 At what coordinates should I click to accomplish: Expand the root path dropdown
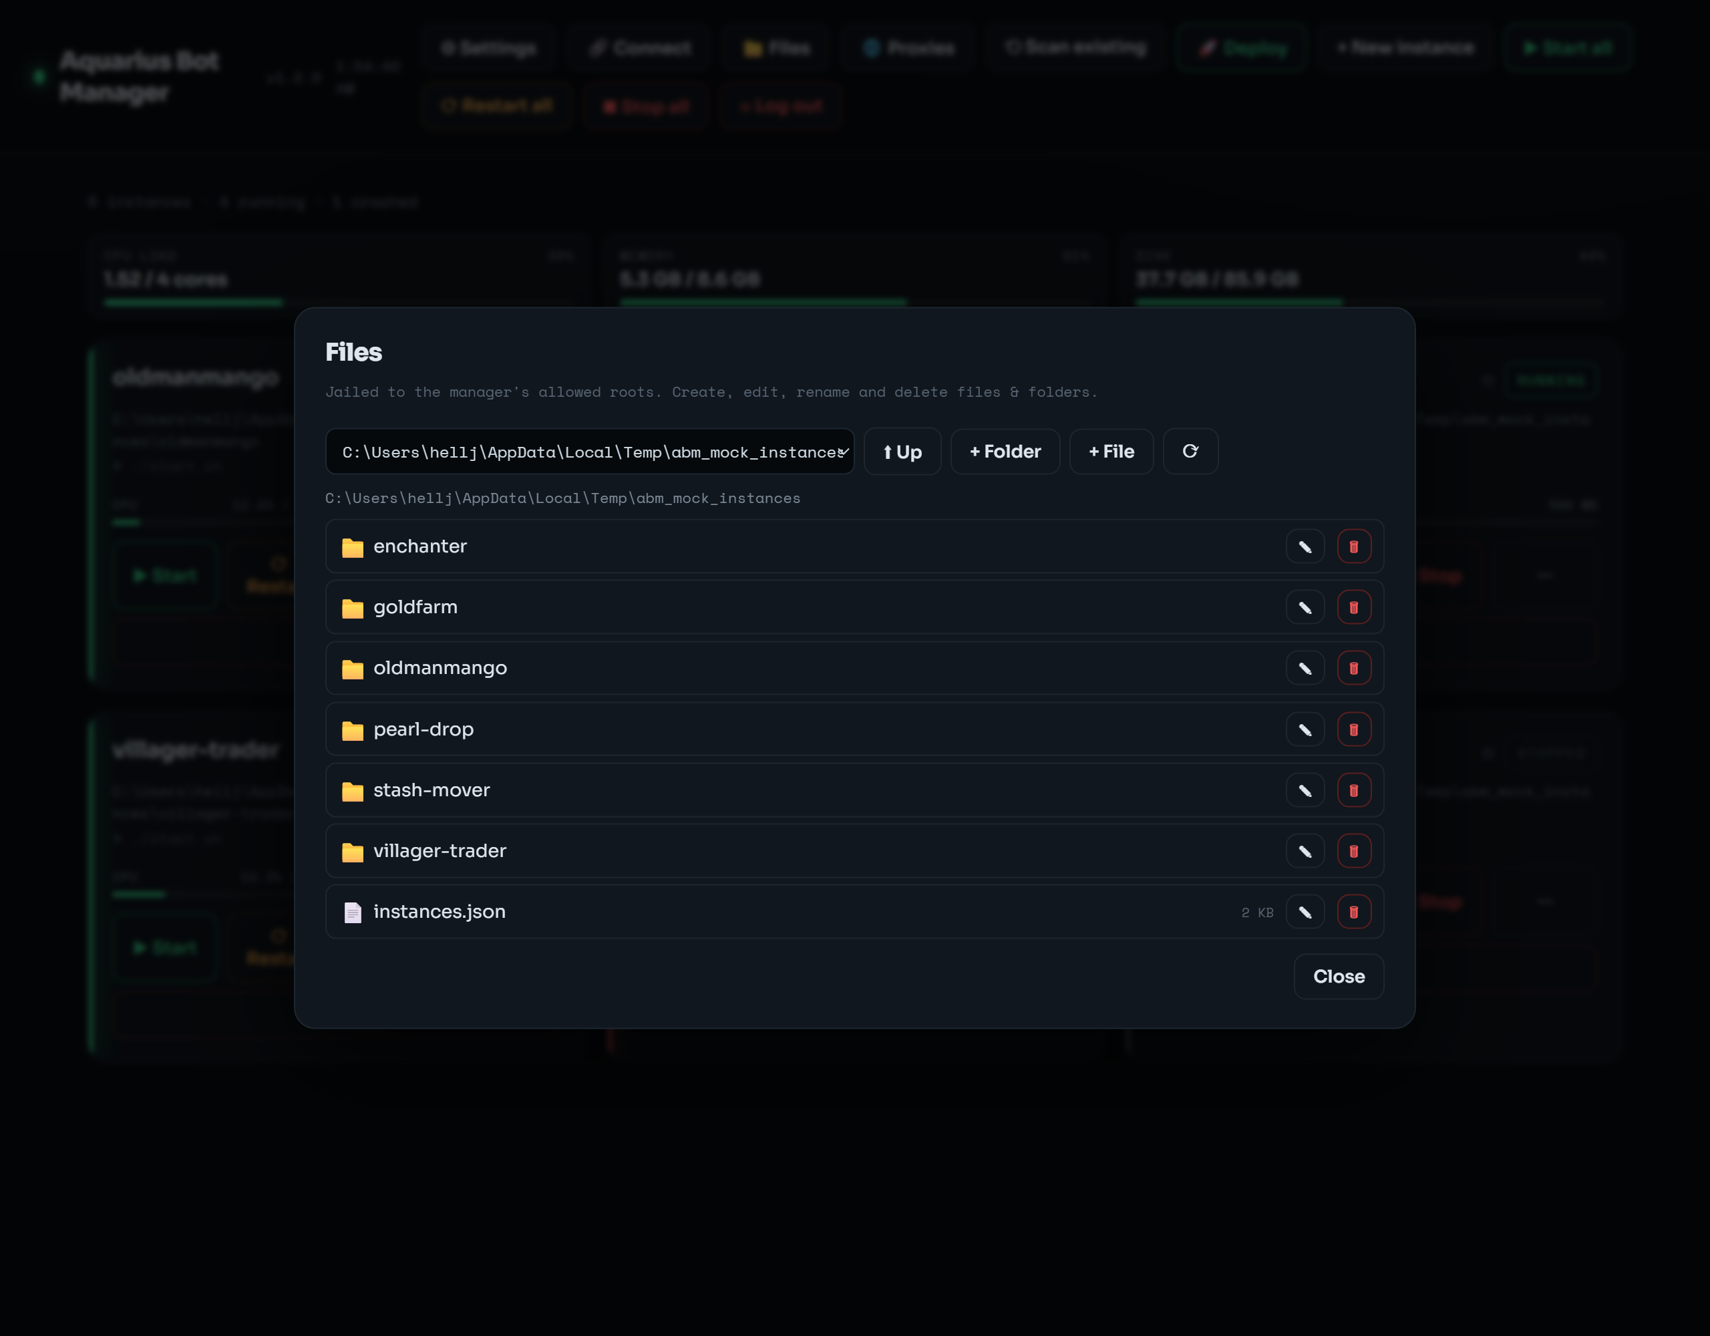(590, 451)
